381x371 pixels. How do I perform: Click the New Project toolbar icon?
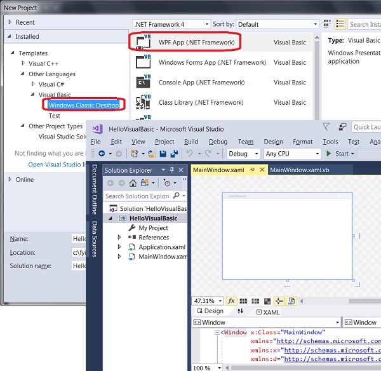click(135, 154)
